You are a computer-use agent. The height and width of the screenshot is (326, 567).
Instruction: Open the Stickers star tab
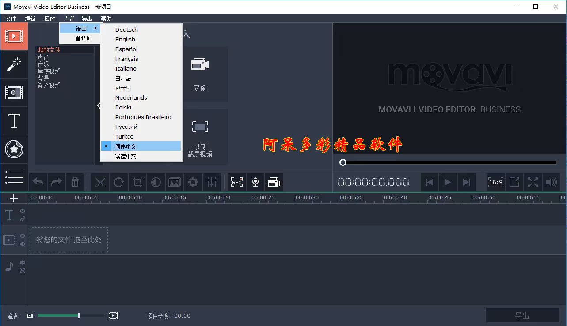(x=14, y=149)
